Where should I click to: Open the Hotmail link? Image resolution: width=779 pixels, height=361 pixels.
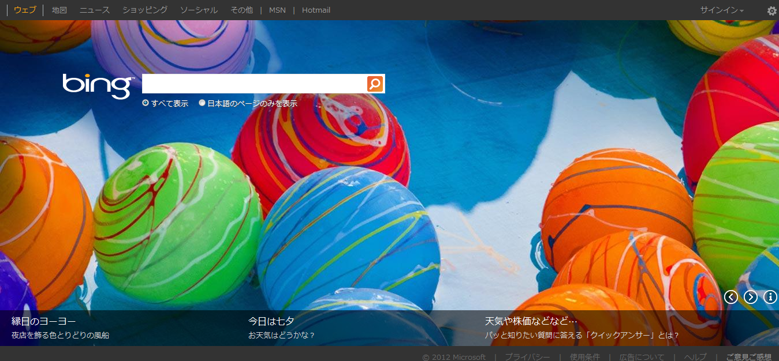point(316,10)
